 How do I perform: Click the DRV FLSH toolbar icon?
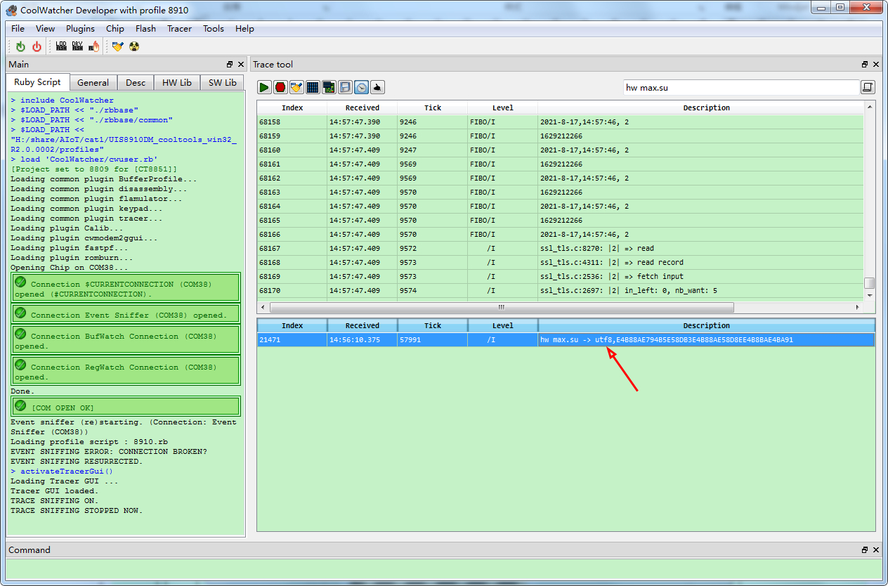pyautogui.click(x=77, y=46)
